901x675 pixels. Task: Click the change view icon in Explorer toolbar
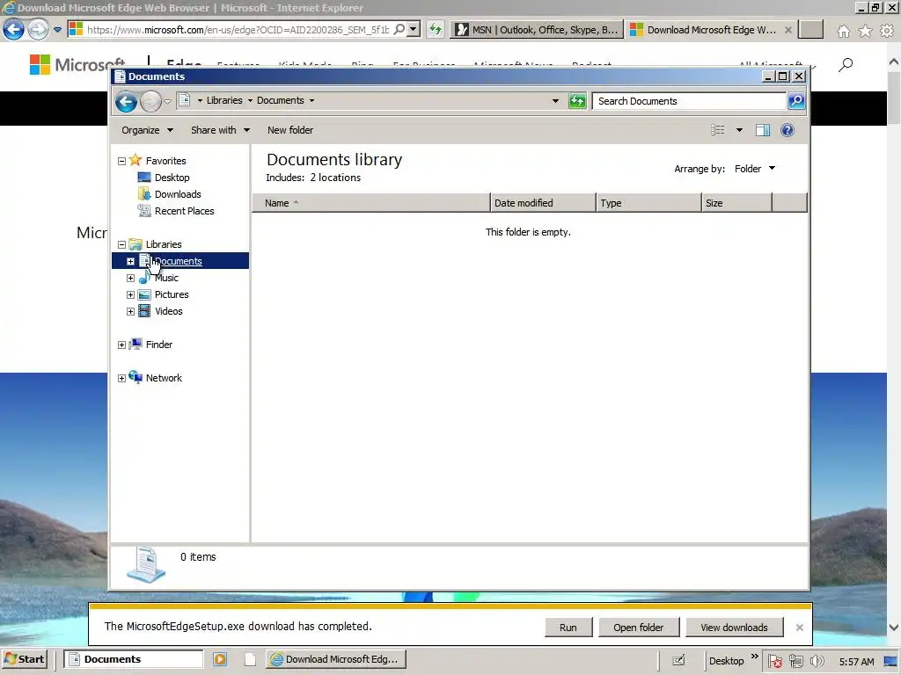click(x=718, y=130)
